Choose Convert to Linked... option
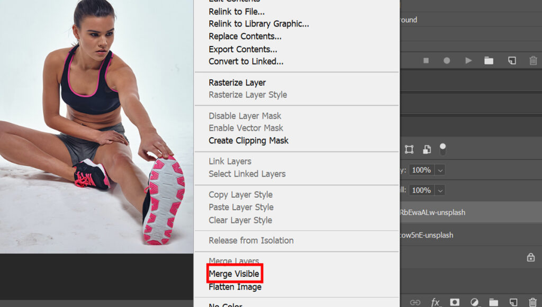This screenshot has width=542, height=307. (246, 61)
